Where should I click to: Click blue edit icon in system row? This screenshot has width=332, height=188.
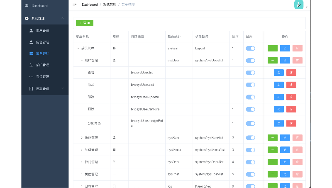tap(285, 48)
